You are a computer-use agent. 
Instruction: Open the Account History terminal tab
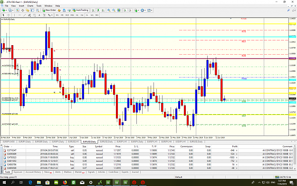click(33, 172)
